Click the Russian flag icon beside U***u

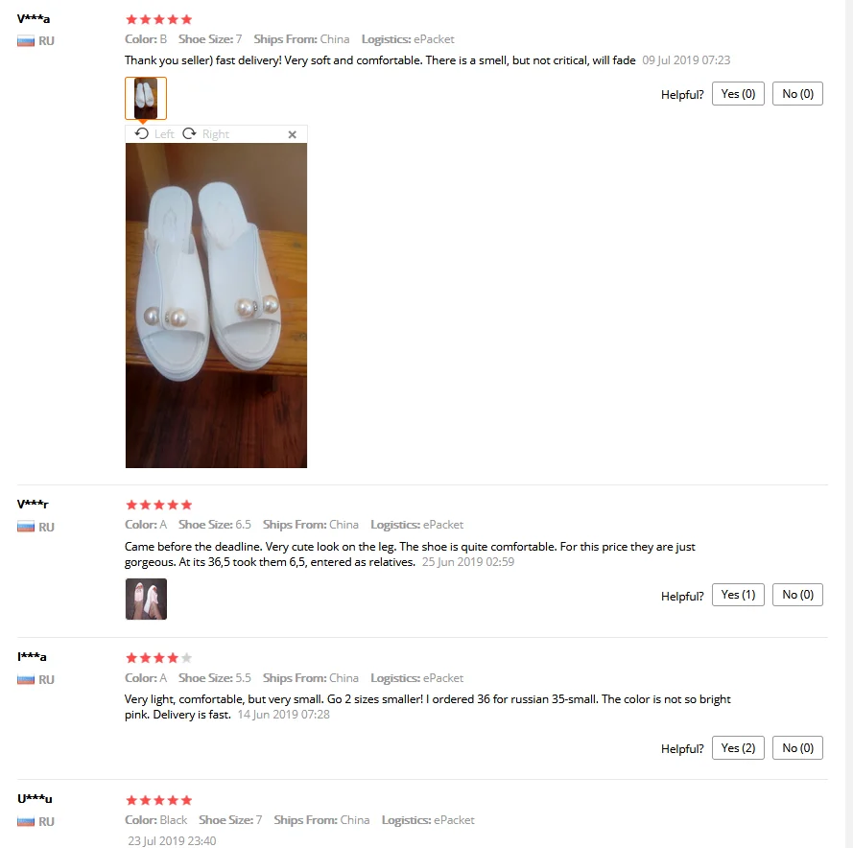click(x=26, y=821)
